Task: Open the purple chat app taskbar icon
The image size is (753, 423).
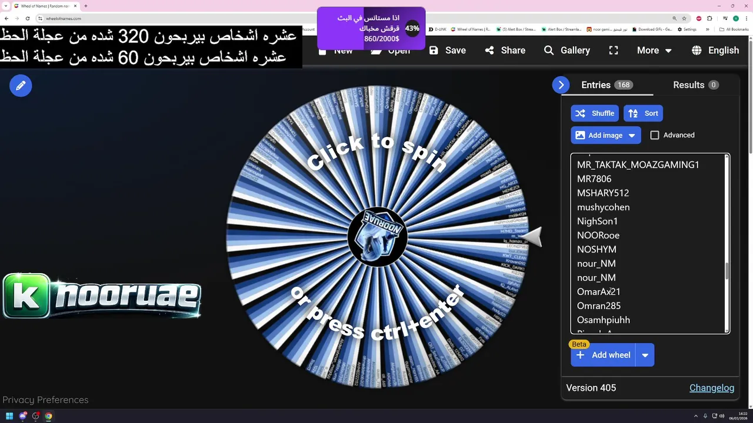Action: pyautogui.click(x=23, y=416)
